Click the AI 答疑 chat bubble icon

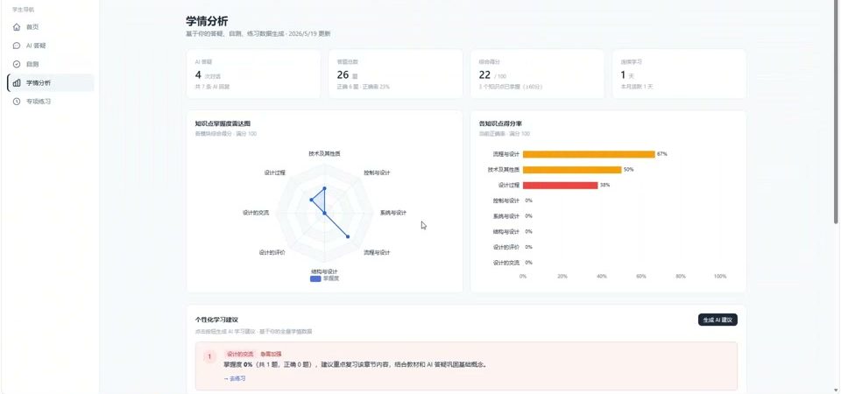[x=17, y=46]
